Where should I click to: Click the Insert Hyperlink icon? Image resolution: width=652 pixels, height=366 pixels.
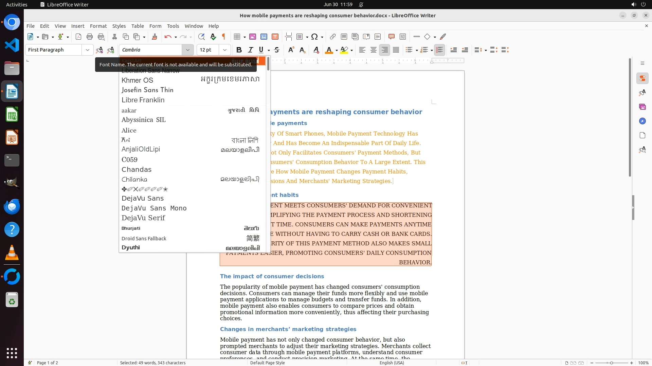click(333, 37)
